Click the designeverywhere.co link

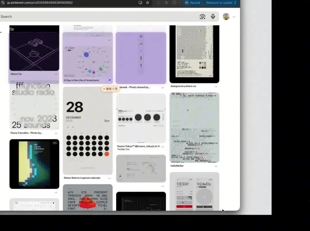point(183,86)
